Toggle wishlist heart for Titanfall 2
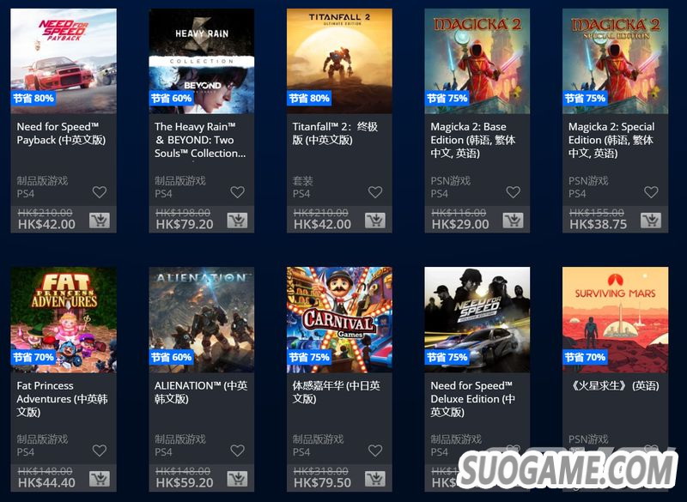 (x=375, y=191)
